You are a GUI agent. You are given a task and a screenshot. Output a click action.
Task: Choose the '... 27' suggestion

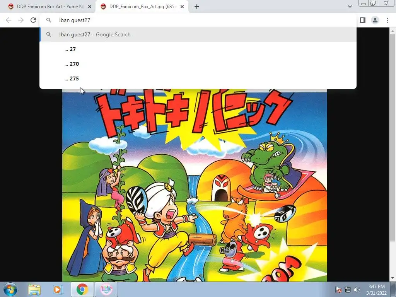pyautogui.click(x=198, y=49)
